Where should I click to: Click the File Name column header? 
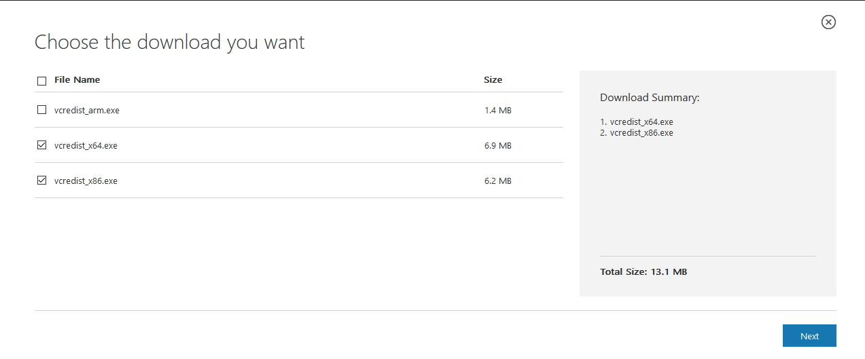[x=77, y=79]
